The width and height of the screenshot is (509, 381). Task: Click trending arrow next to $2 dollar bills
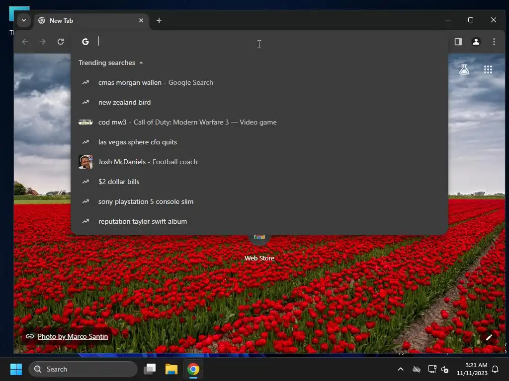point(85,182)
